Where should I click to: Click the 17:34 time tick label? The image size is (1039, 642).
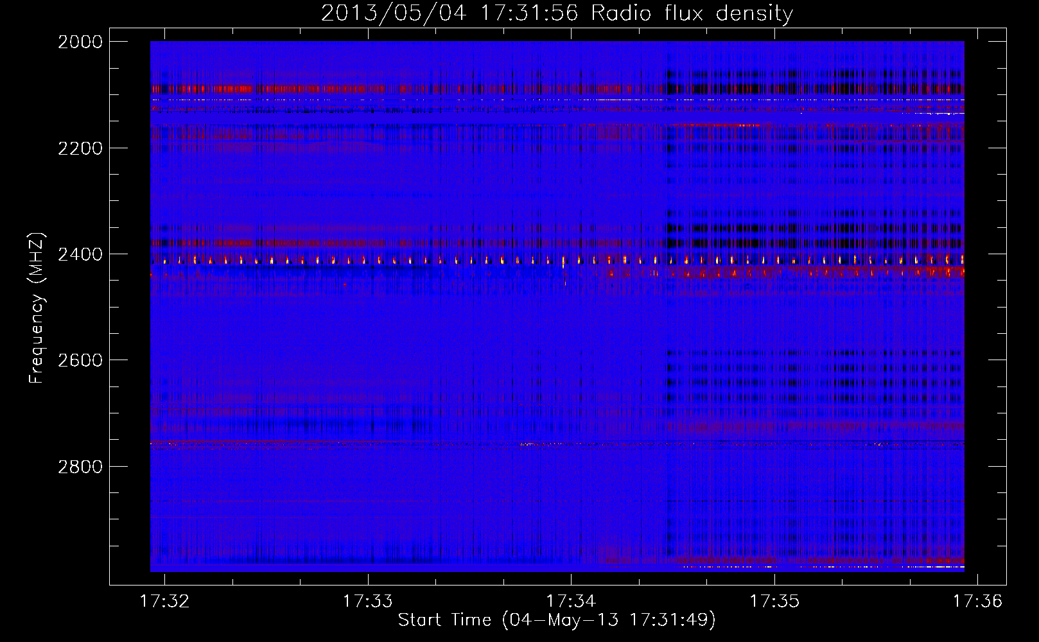click(x=571, y=602)
